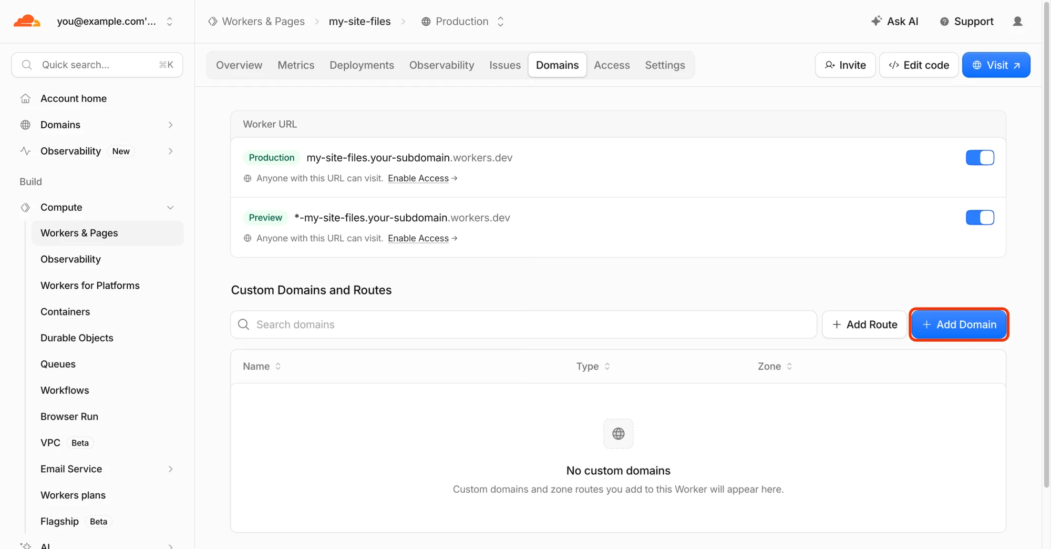Disable the Preview workers.dev URL toggle
Viewport: 1051px width, 549px height.
(x=980, y=218)
